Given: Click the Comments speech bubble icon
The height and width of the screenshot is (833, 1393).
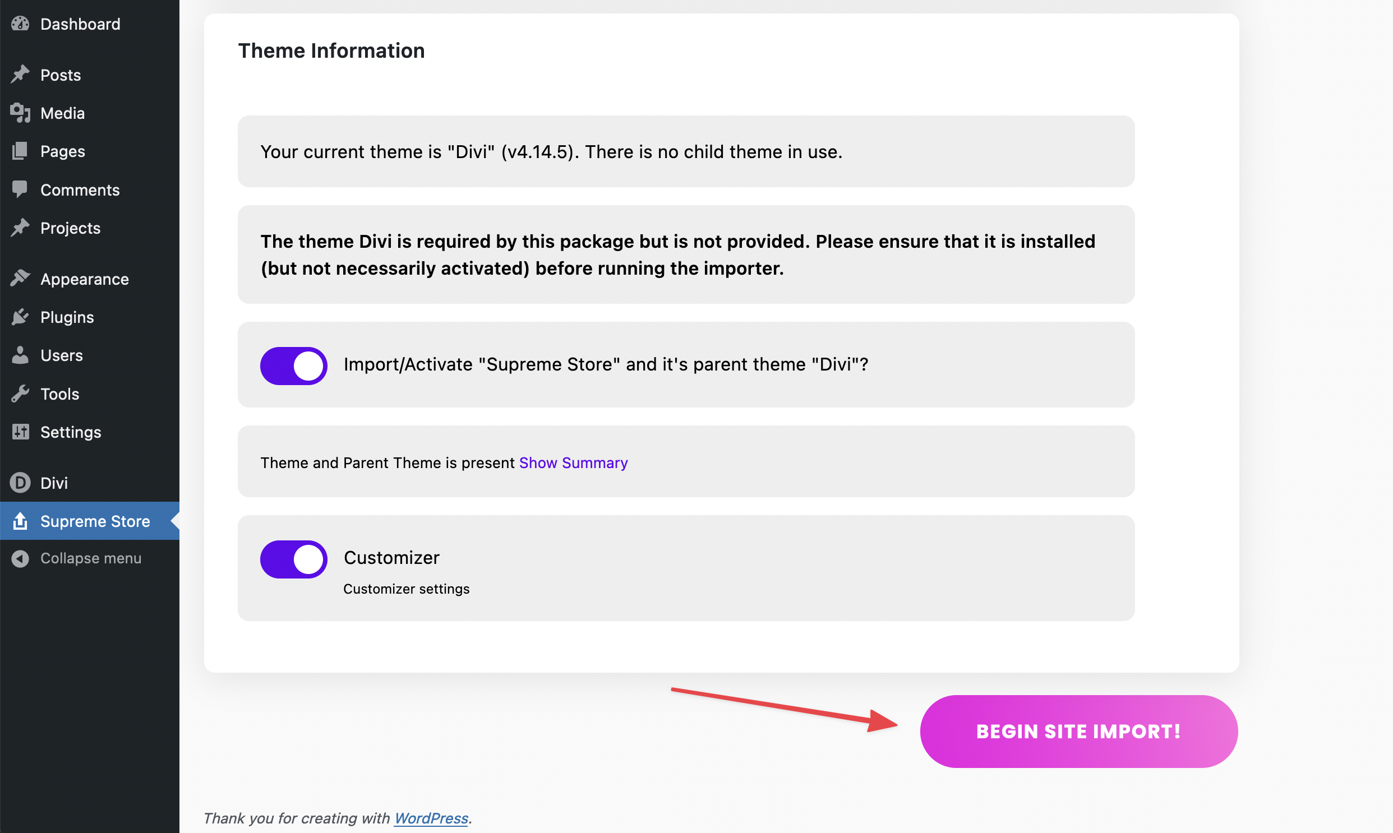Looking at the screenshot, I should point(20,189).
